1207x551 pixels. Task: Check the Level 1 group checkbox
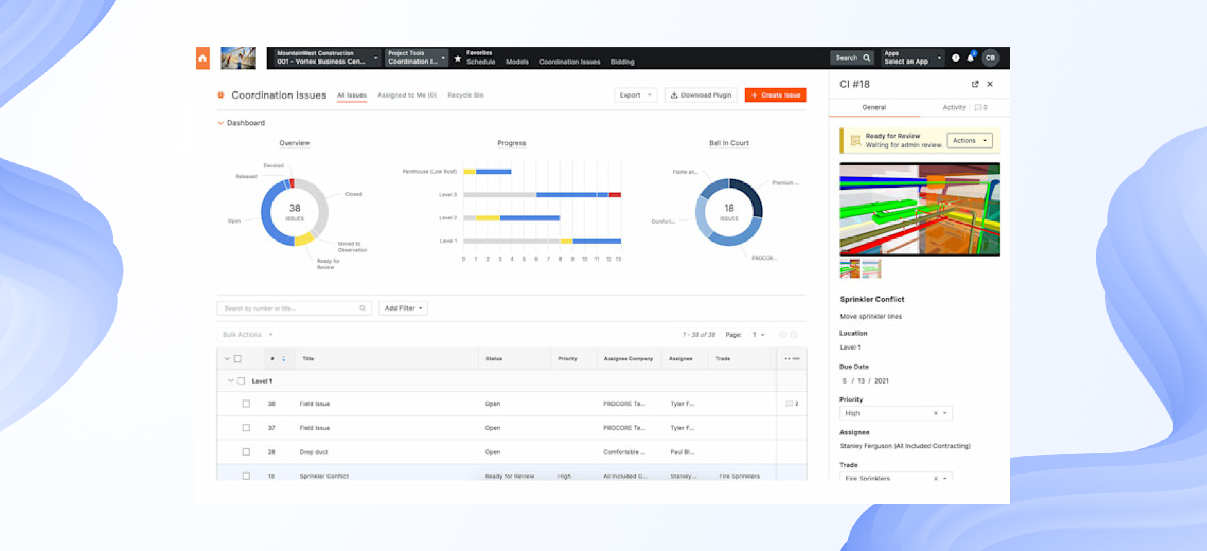point(241,381)
